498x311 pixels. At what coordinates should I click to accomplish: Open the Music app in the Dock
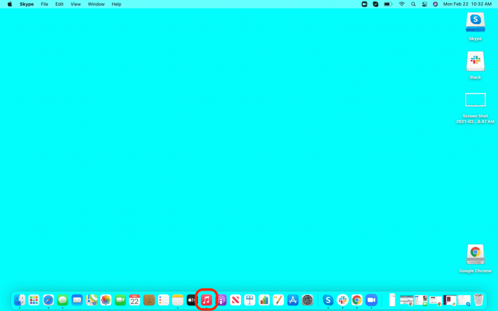[x=206, y=300]
